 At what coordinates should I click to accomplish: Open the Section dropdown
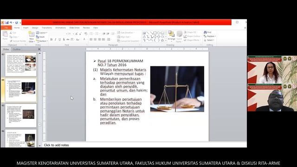42,41
